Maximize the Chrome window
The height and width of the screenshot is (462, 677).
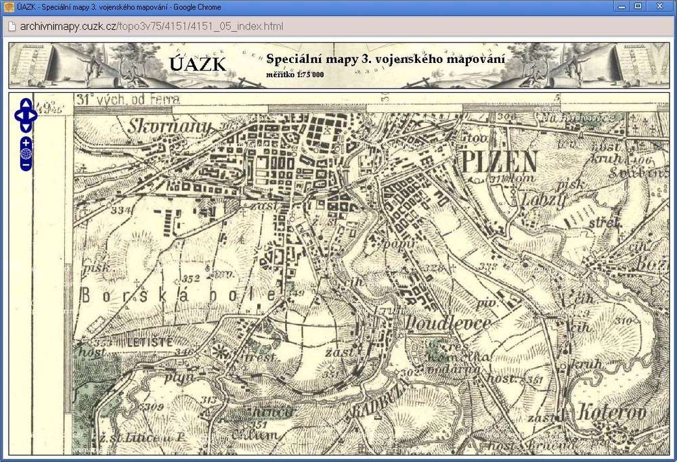pos(638,6)
